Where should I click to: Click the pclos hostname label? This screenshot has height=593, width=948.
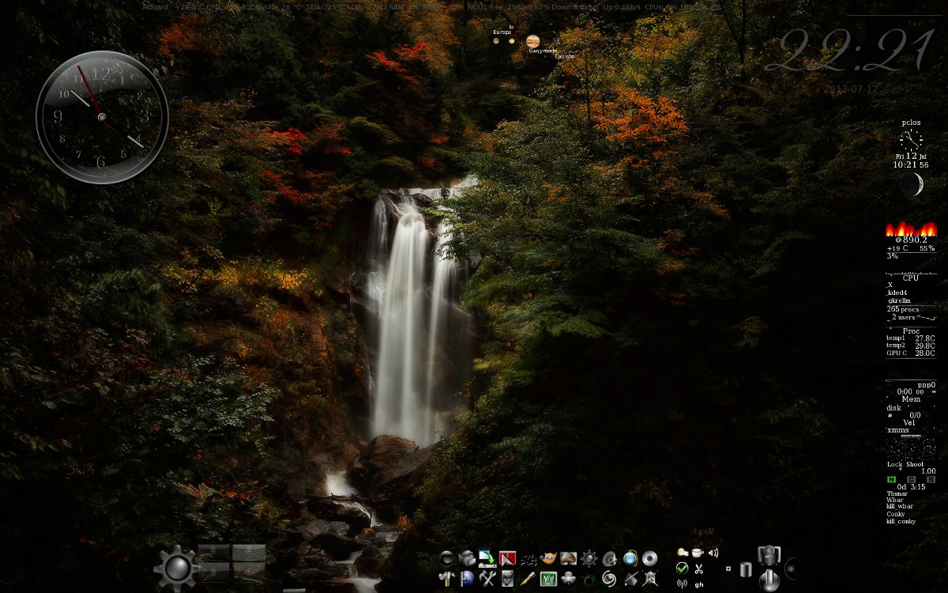(911, 123)
